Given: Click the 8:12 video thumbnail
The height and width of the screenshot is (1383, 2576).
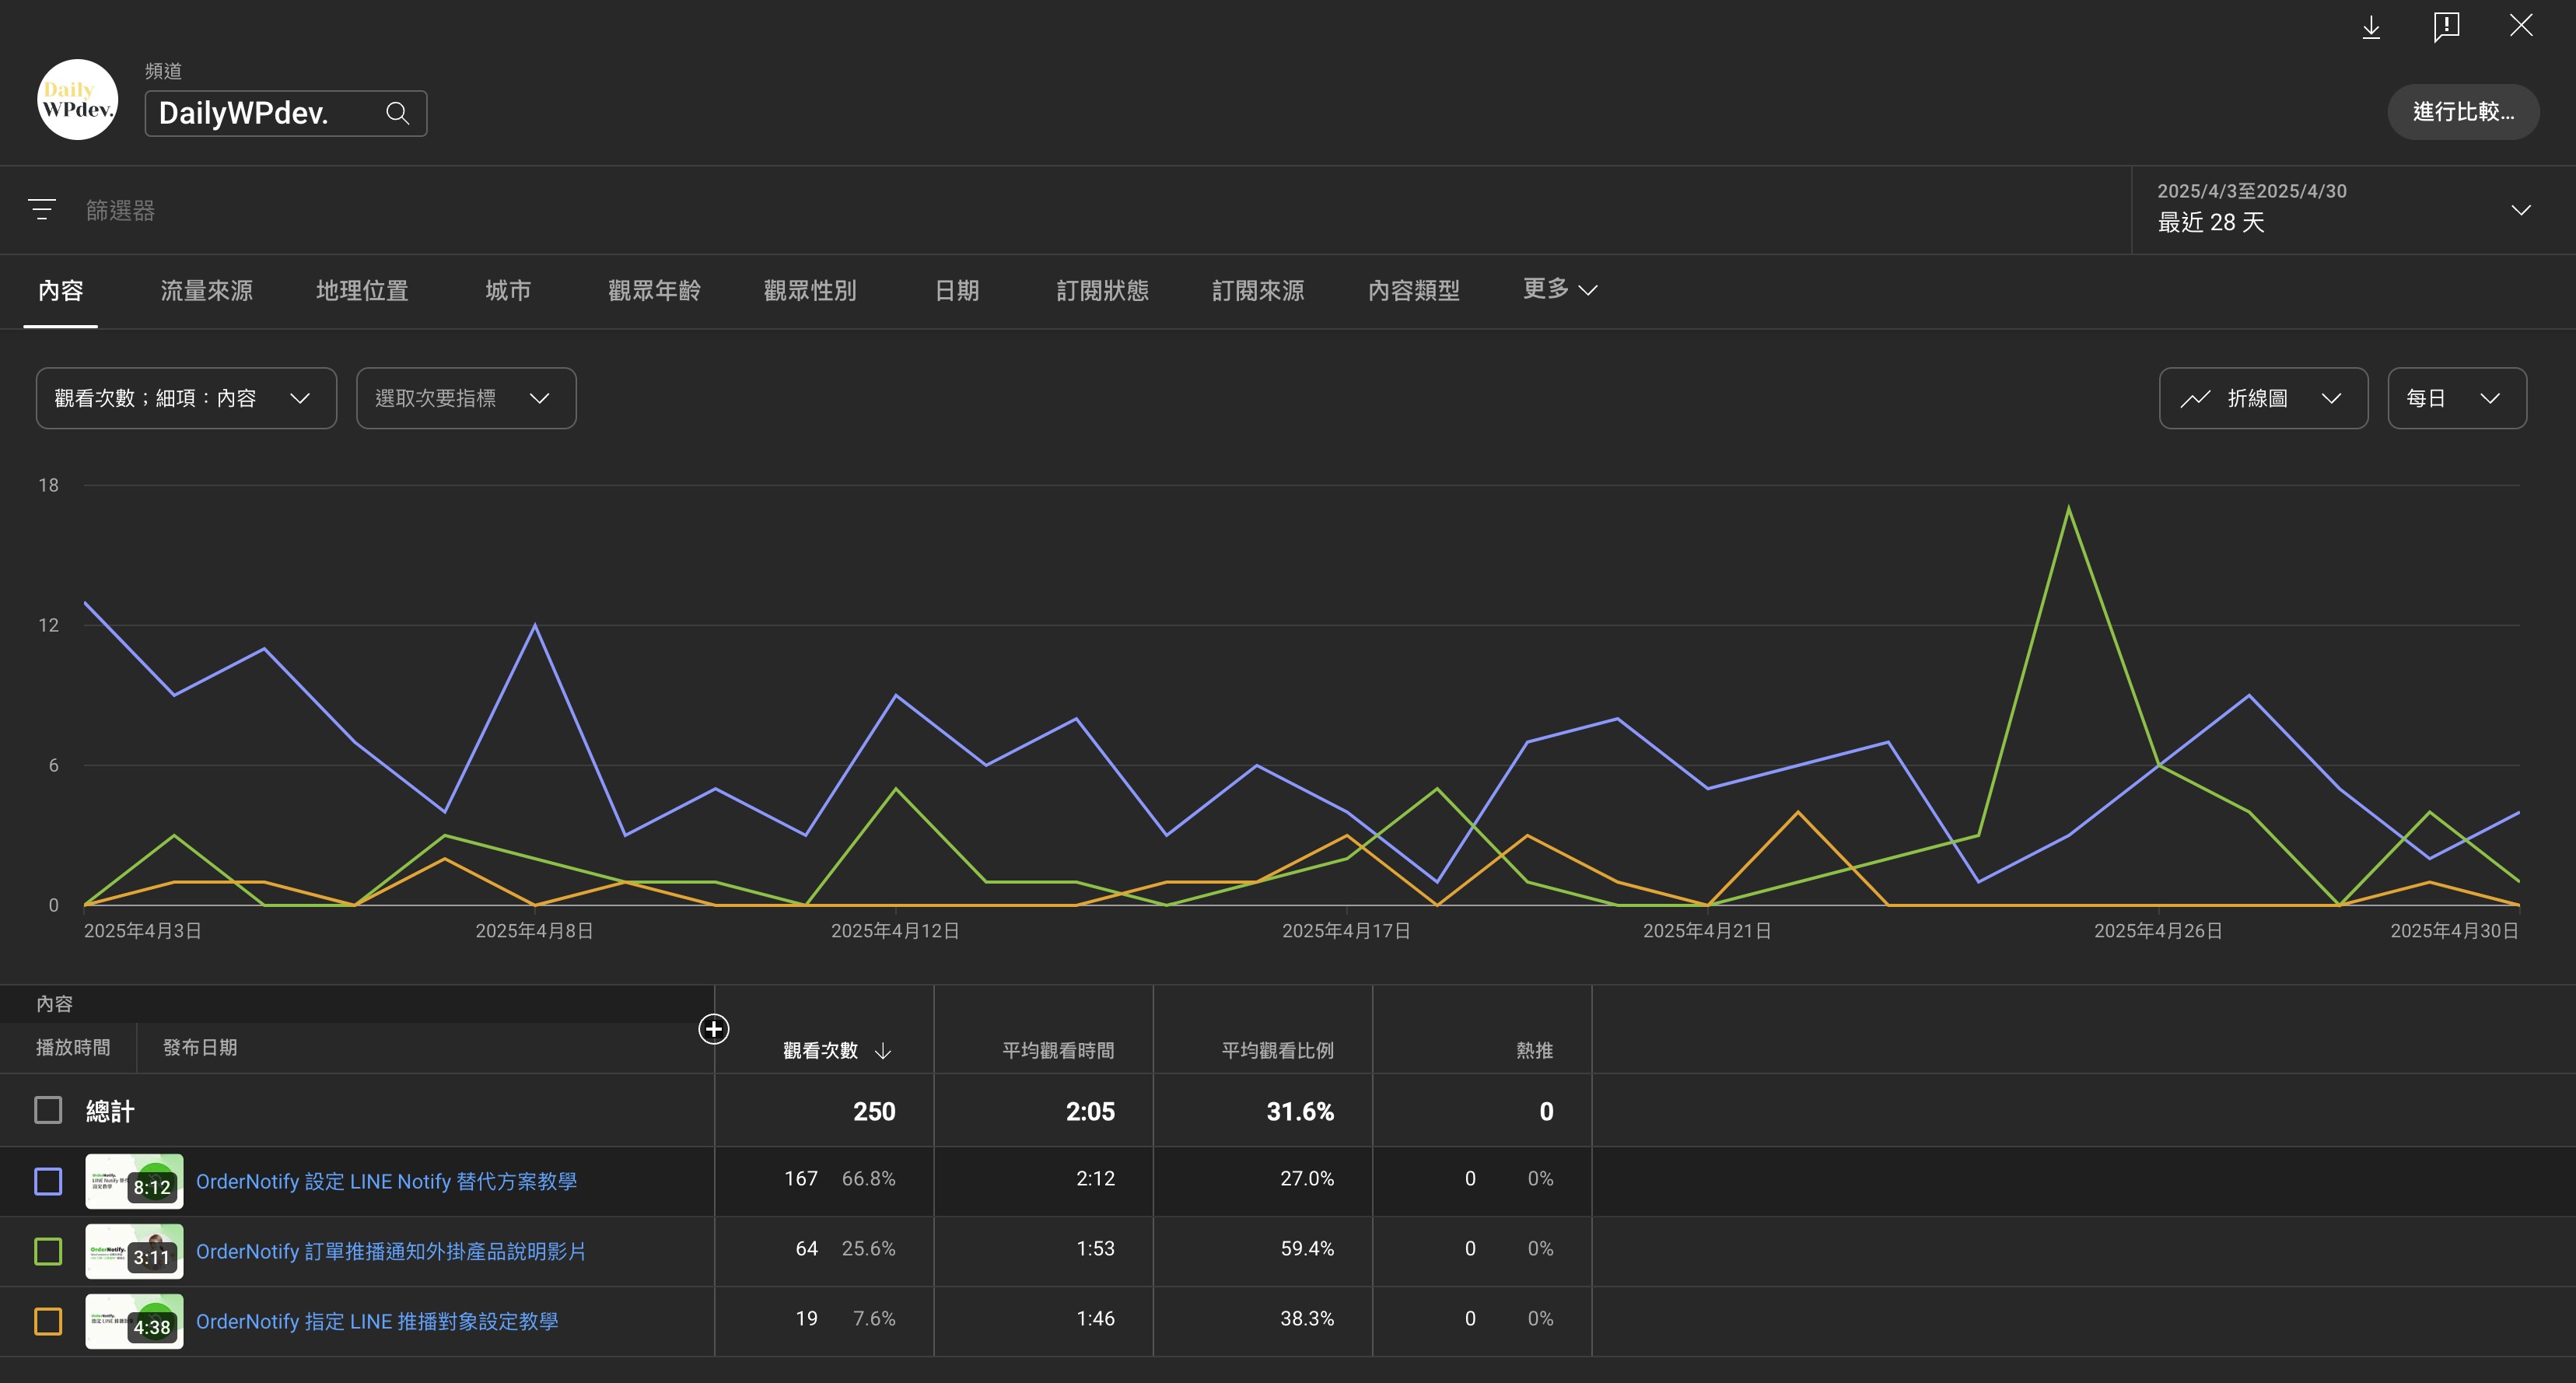Looking at the screenshot, I should click(x=134, y=1181).
